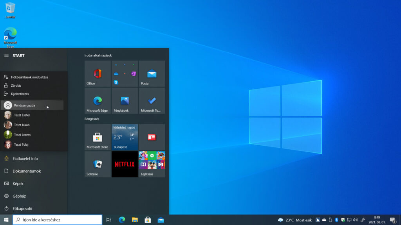Open Gépház settings gear

[x=19, y=196]
